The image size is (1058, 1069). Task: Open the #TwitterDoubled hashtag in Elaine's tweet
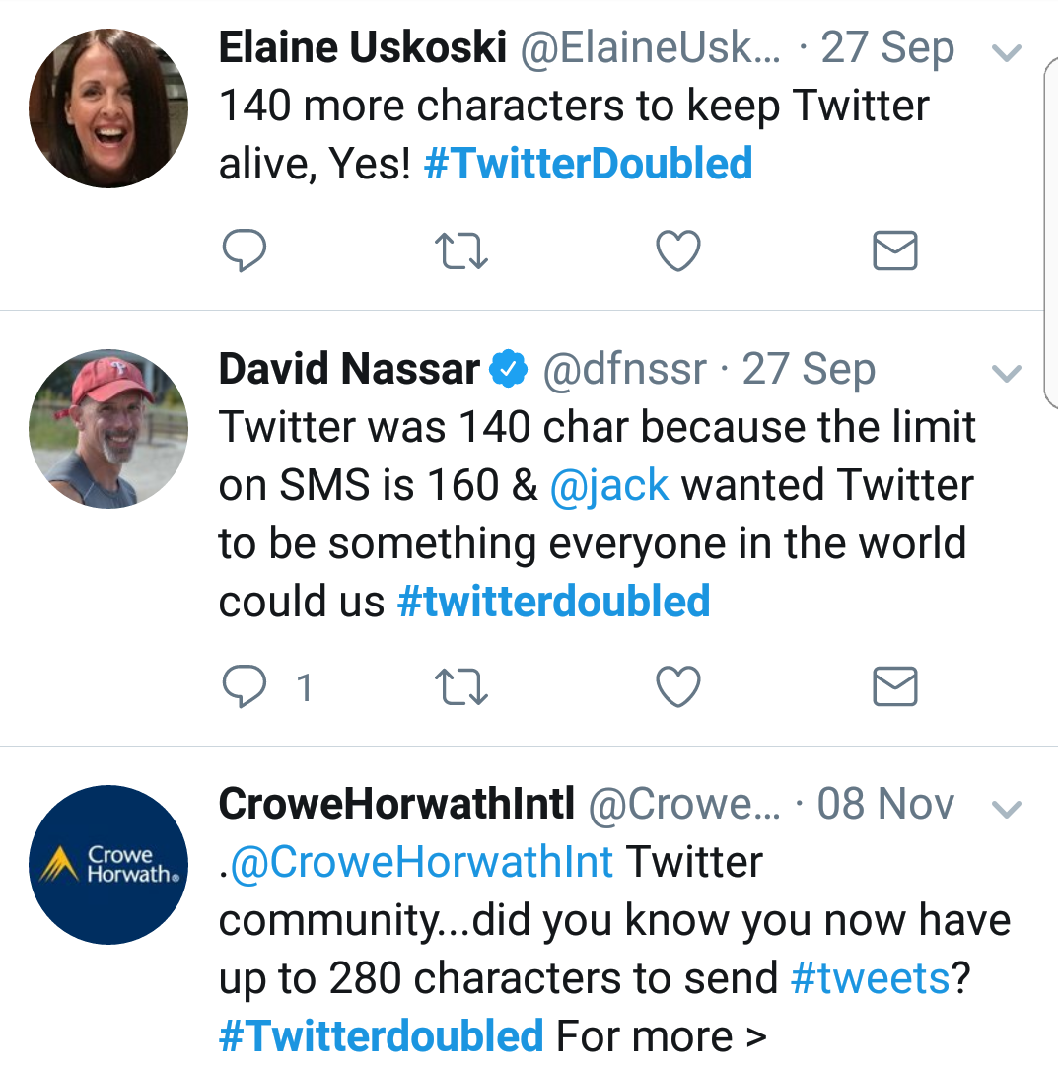[588, 164]
